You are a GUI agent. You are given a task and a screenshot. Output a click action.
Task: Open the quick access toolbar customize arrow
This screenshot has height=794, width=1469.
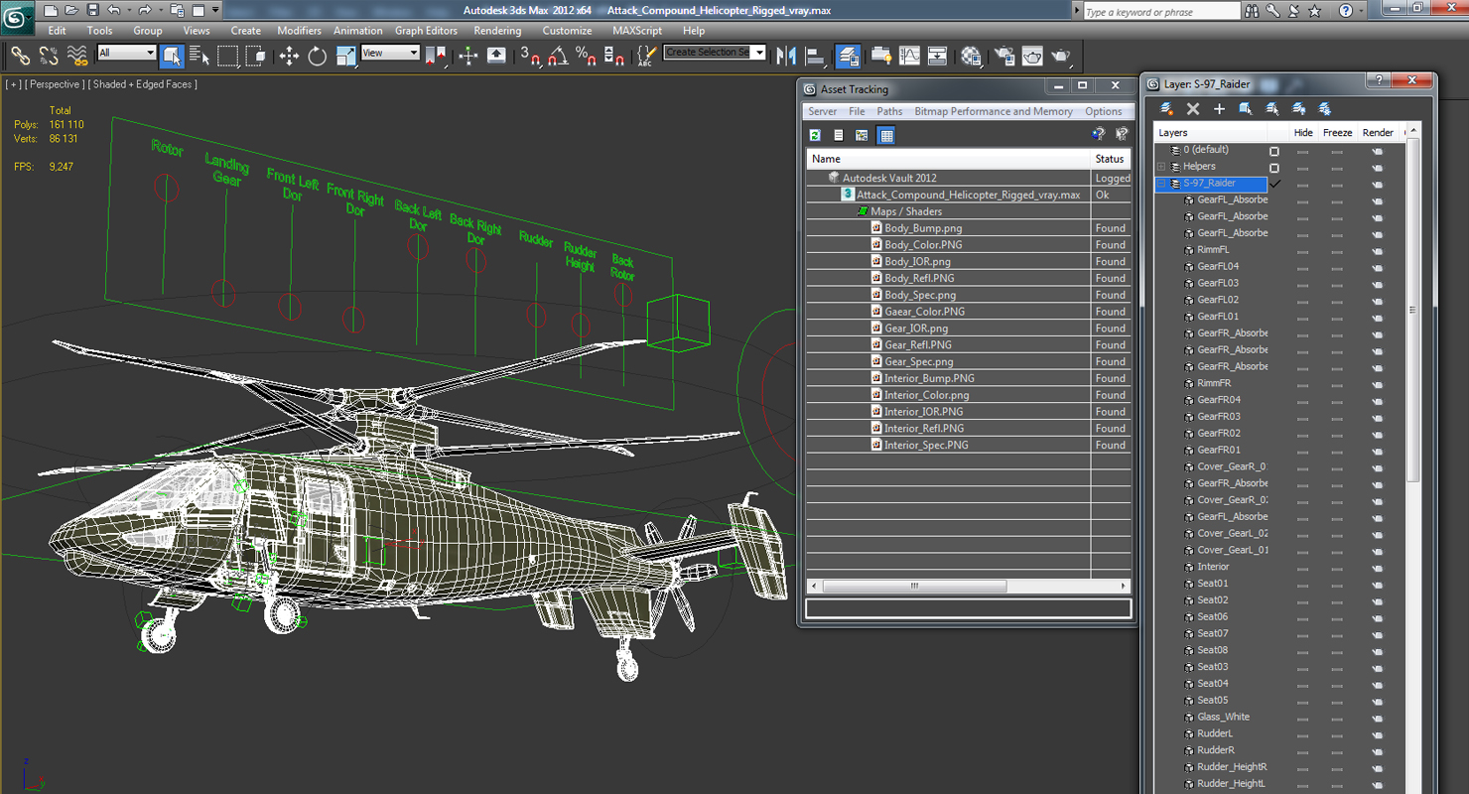(215, 11)
